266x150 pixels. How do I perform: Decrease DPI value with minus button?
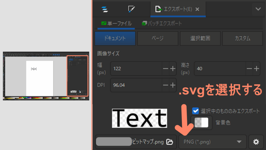pyautogui.click(x=166, y=85)
